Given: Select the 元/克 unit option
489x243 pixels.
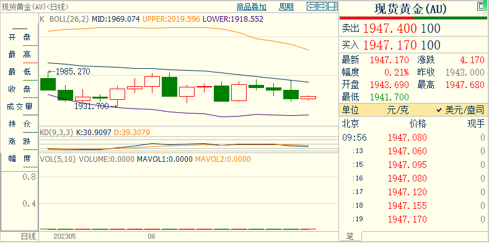Looking at the screenshot, I should [397, 110].
